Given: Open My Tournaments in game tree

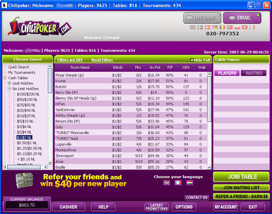Looking at the screenshot, I should point(22,72).
